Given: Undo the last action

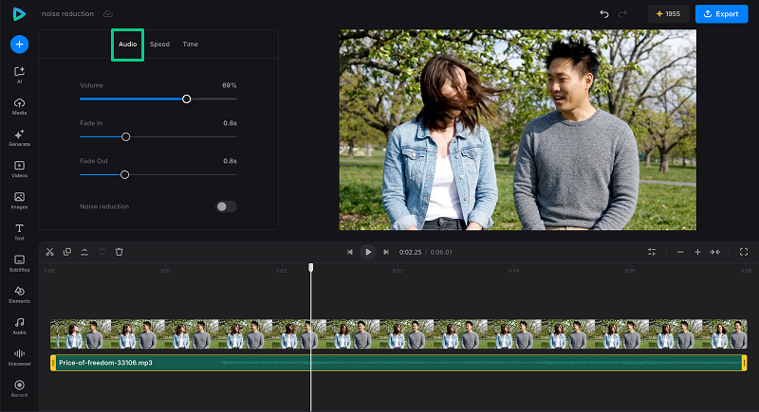Looking at the screenshot, I should coord(604,14).
